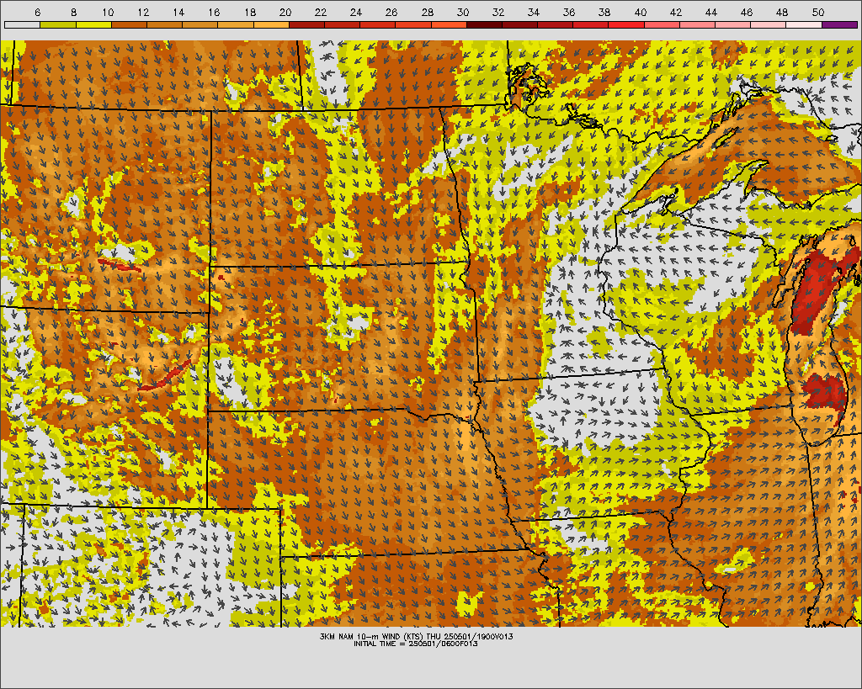The image size is (862, 689).
Task: Select the red swatch between 20 and 22
Action: (306, 24)
